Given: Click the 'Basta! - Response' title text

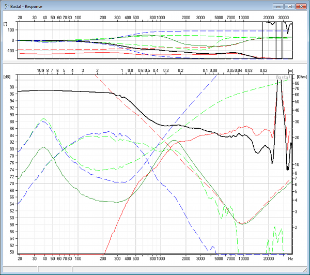Looking at the screenshot, I should pos(28,7).
